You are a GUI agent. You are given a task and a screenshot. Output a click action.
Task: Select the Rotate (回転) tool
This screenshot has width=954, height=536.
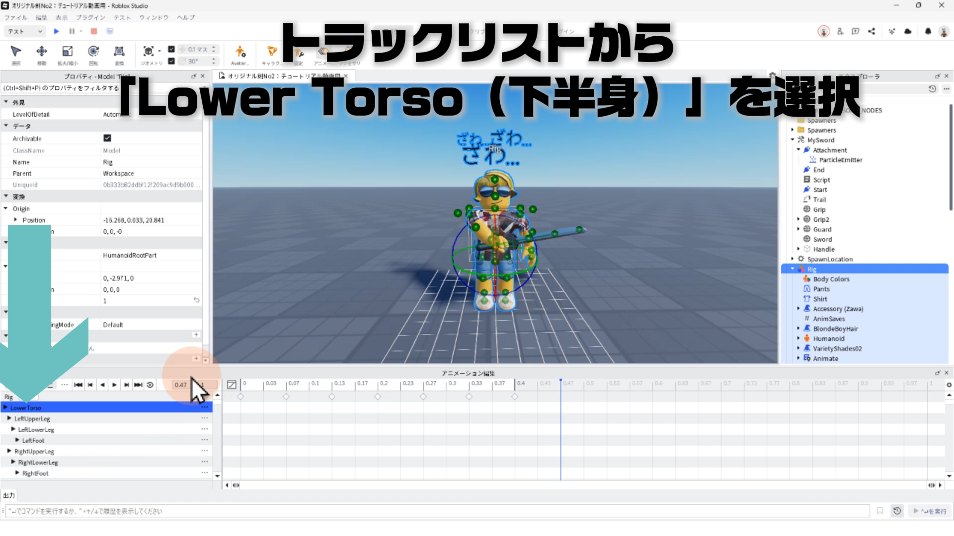point(93,52)
